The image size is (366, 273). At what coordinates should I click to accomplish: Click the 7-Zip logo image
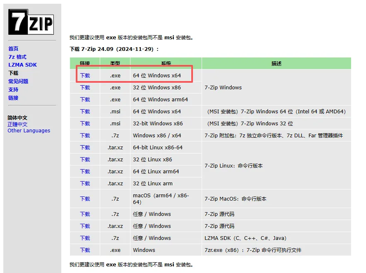31,22
